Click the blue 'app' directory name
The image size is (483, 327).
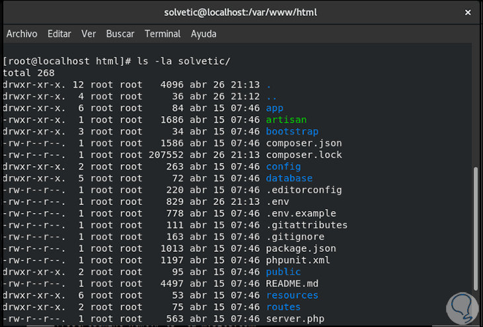[x=274, y=108]
